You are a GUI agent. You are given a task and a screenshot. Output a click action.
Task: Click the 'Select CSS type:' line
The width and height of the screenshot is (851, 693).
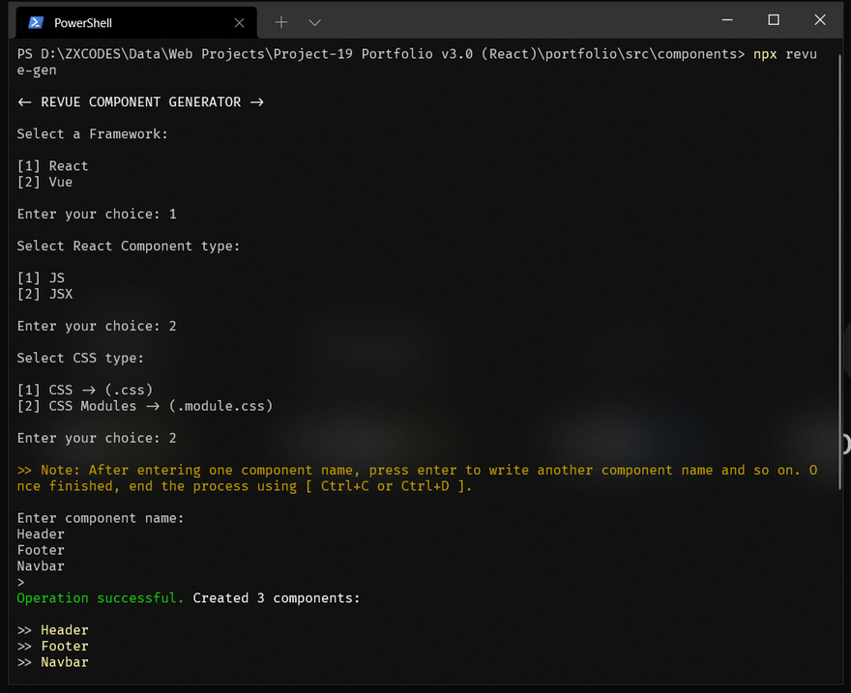(x=80, y=358)
